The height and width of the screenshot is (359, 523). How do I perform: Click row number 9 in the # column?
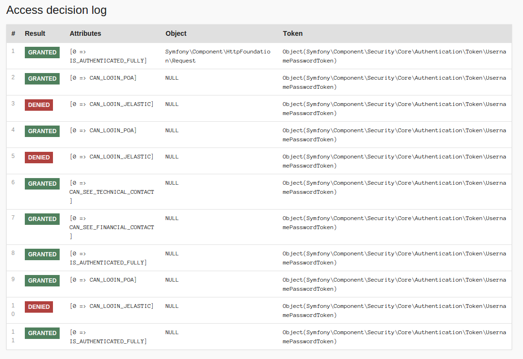(x=13, y=279)
